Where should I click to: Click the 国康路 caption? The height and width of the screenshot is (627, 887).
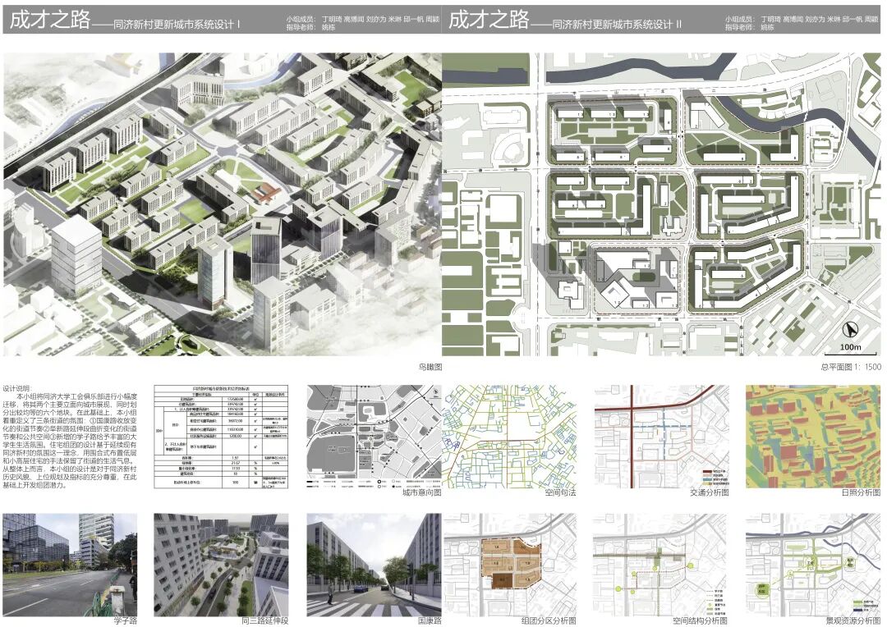(x=430, y=620)
